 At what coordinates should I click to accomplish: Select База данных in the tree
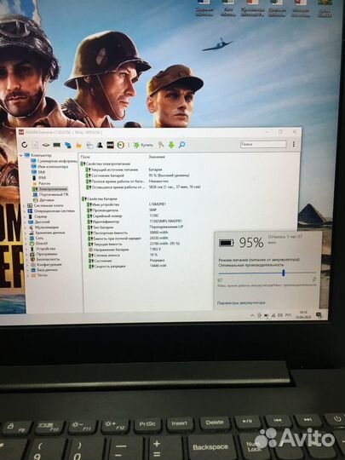coord(44,270)
